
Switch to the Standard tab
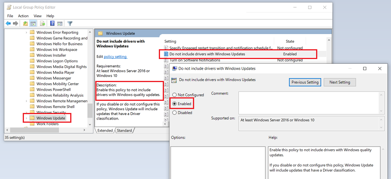[124, 131]
